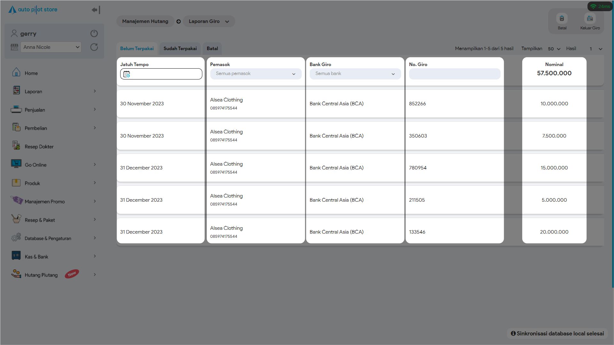Open Resep Dokter menu
Viewport: 614px width, 345px height.
click(39, 146)
